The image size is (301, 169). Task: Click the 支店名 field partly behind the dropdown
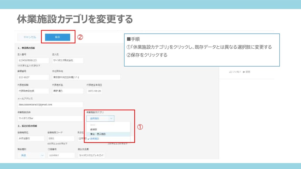click(82, 138)
